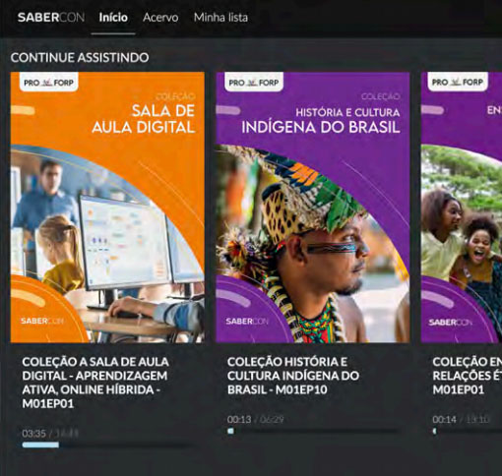Image resolution: width=502 pixels, height=476 pixels.
Task: Click the progress bar under the 00:13 timestamp
Action: tap(313, 431)
